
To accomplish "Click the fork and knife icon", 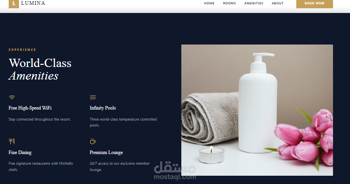I will tap(12, 141).
